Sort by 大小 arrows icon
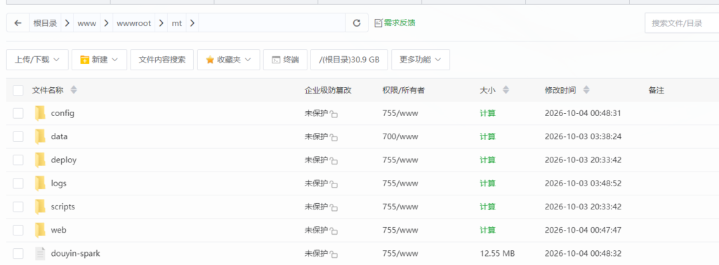This screenshot has height=265, width=719. click(506, 90)
